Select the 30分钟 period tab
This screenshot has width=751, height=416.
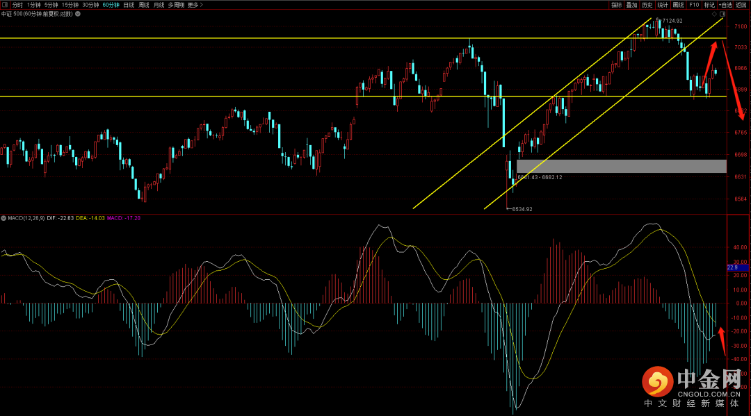pyautogui.click(x=90, y=5)
